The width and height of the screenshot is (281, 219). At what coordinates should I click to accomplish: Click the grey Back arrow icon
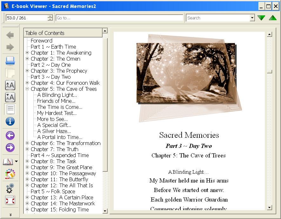(x=10, y=35)
